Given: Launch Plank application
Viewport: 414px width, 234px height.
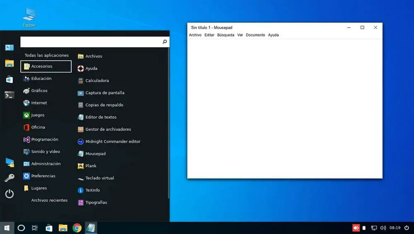Looking at the screenshot, I should click(x=87, y=166).
